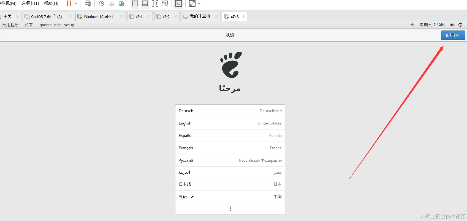Close the 我的计算机 tab

217,16
